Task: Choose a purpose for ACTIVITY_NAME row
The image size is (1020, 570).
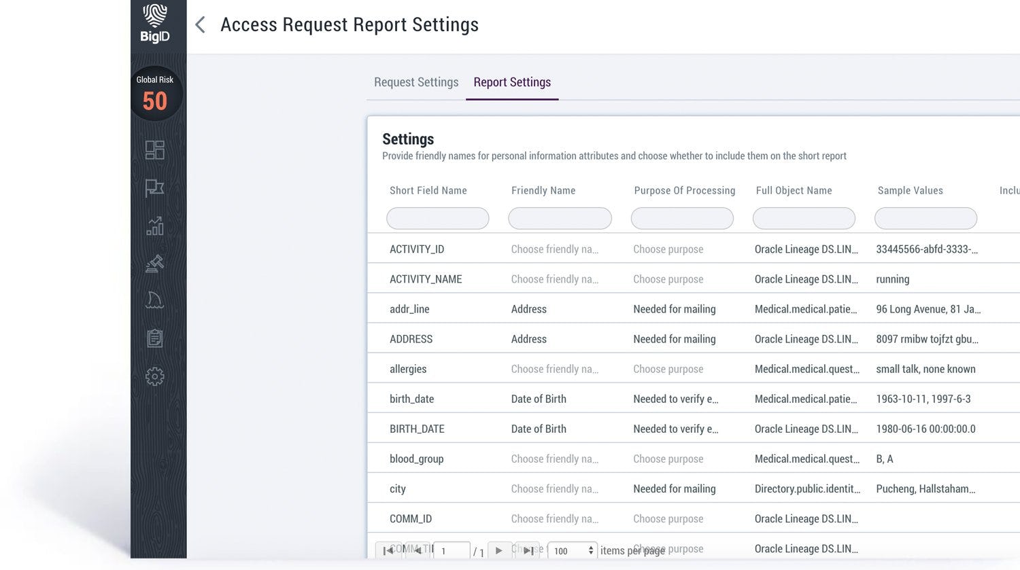Action: (x=668, y=279)
